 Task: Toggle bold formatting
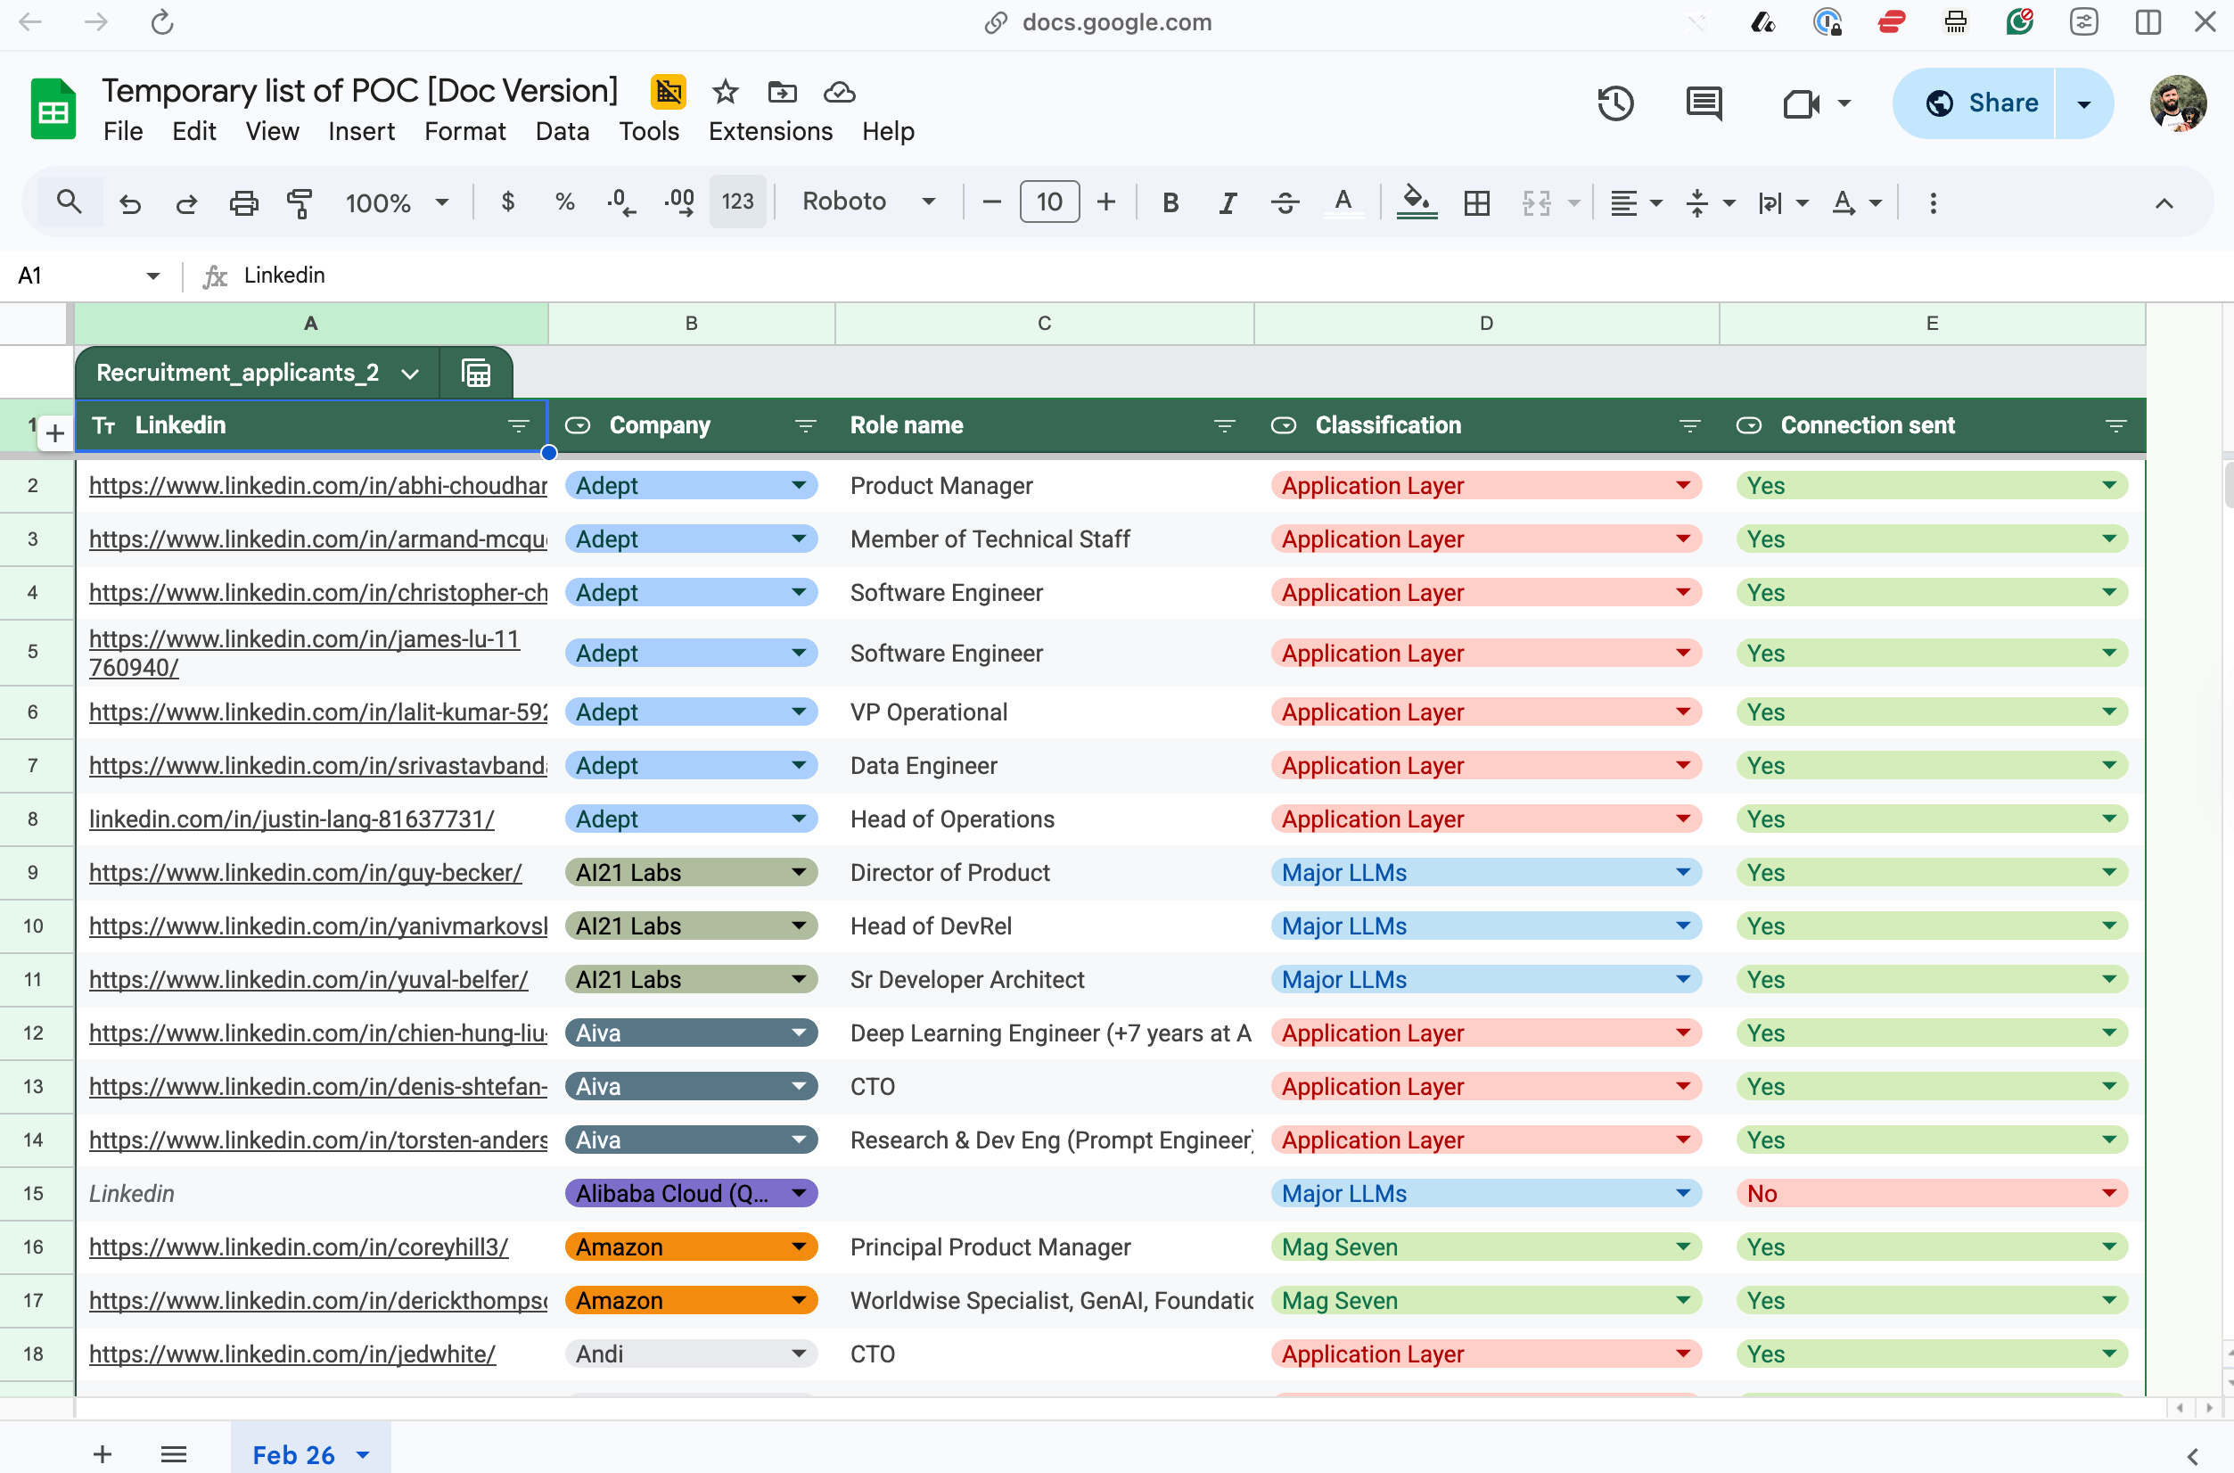coord(1170,202)
